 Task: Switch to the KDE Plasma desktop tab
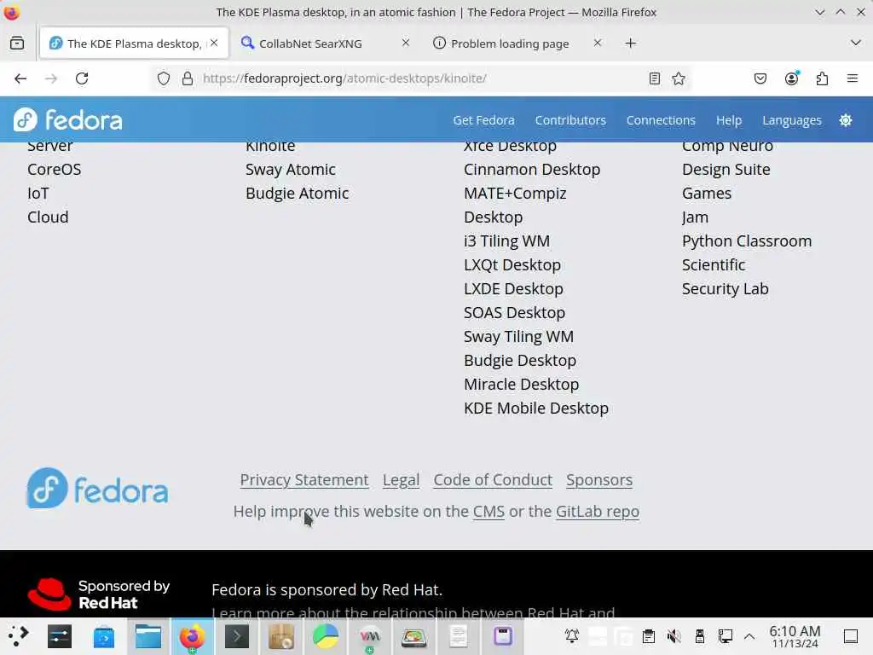click(x=134, y=43)
